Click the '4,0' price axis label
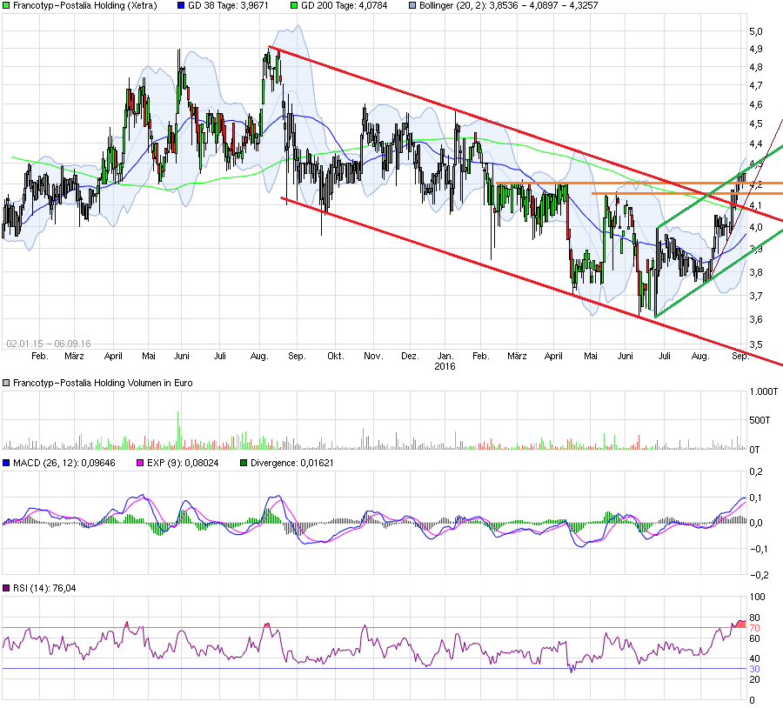This screenshot has width=783, height=708. tap(756, 227)
